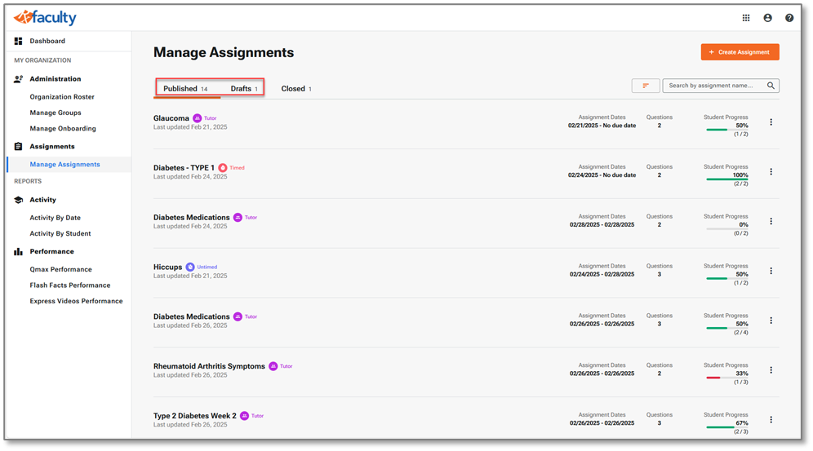This screenshot has width=813, height=451.
Task: Click the help question mark icon
Action: click(x=789, y=18)
